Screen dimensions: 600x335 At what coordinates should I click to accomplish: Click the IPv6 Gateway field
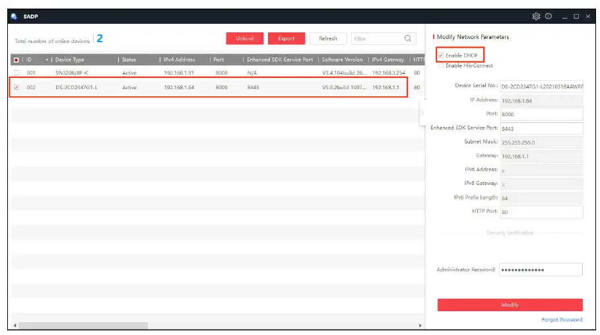(541, 184)
